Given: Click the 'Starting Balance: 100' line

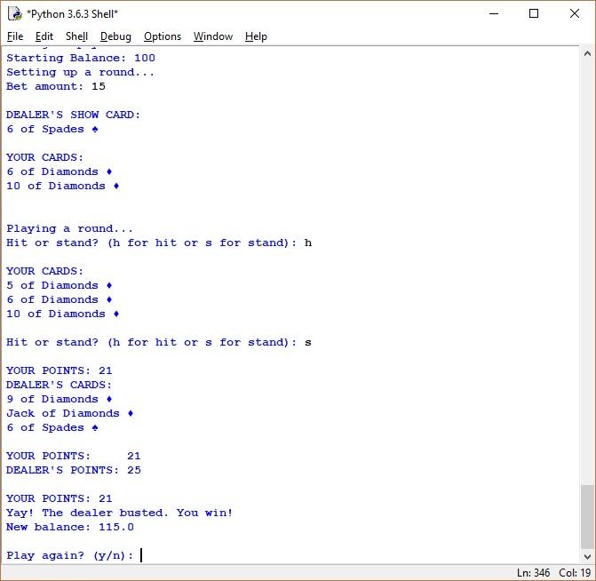Looking at the screenshot, I should click(81, 58).
